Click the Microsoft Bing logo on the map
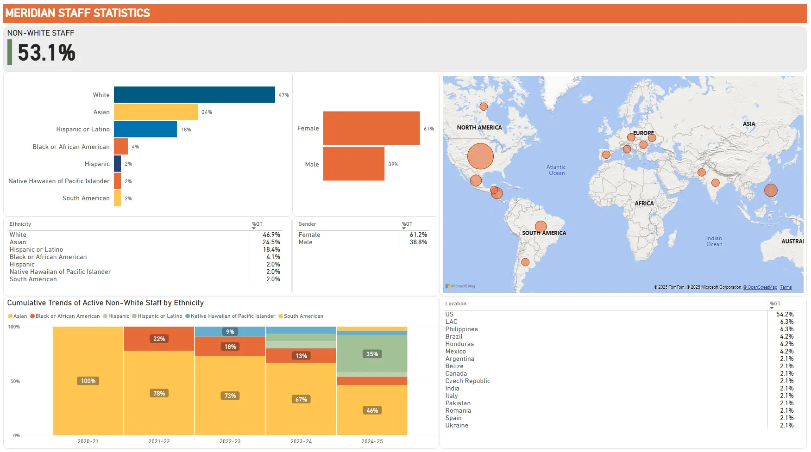The width and height of the screenshot is (811, 452). coord(460,286)
